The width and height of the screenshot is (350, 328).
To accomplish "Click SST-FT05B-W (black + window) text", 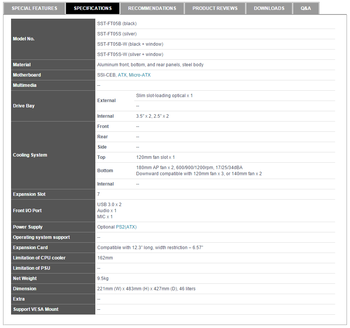I will 130,44.
